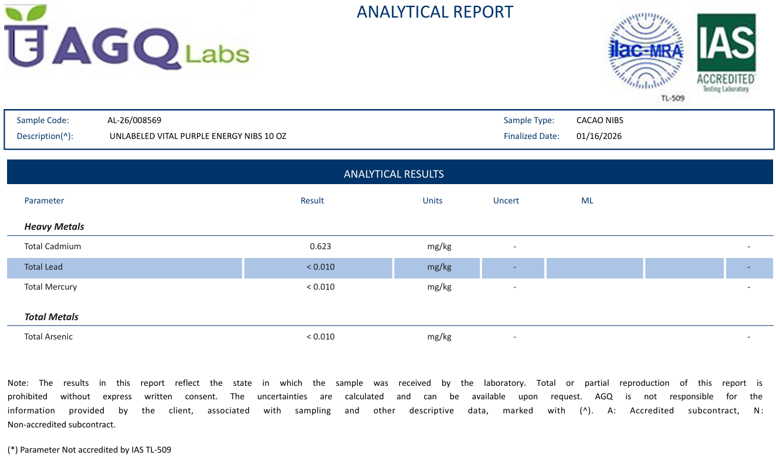Click the finalized date 01/16/2026
776x472 pixels.
pos(599,136)
